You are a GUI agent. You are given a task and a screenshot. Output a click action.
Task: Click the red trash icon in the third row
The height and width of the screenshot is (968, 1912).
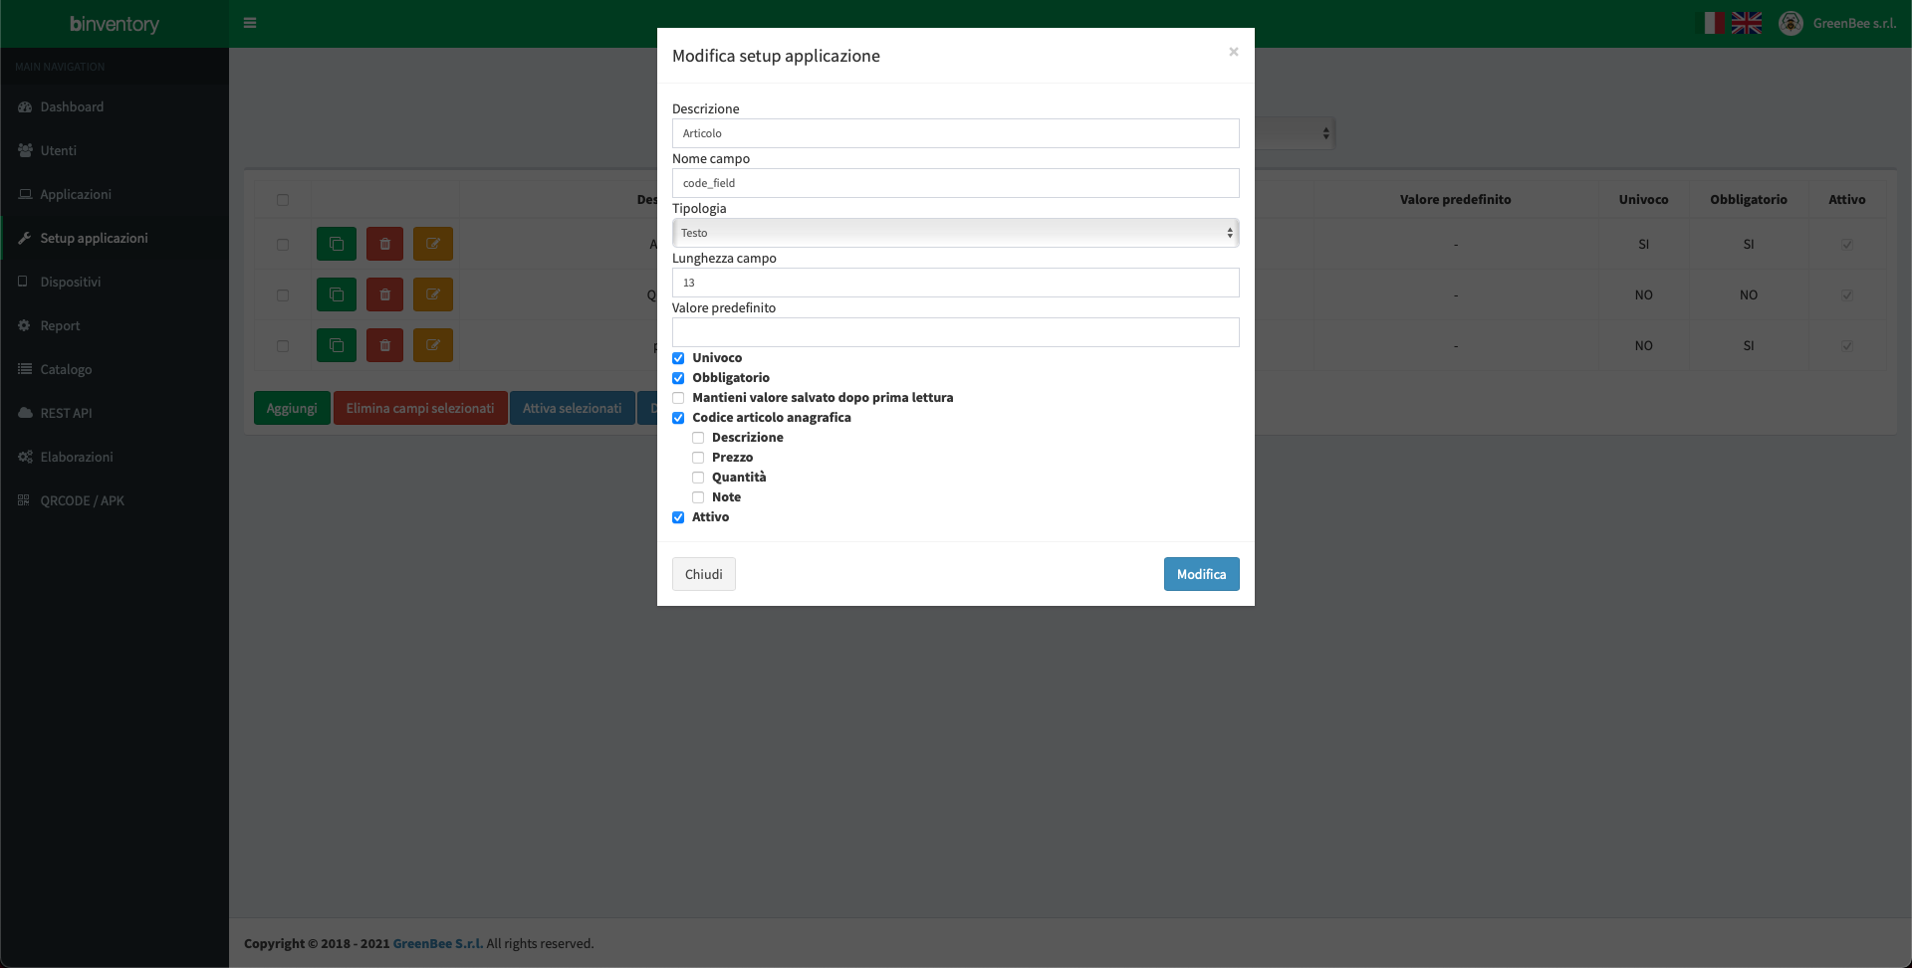click(384, 345)
